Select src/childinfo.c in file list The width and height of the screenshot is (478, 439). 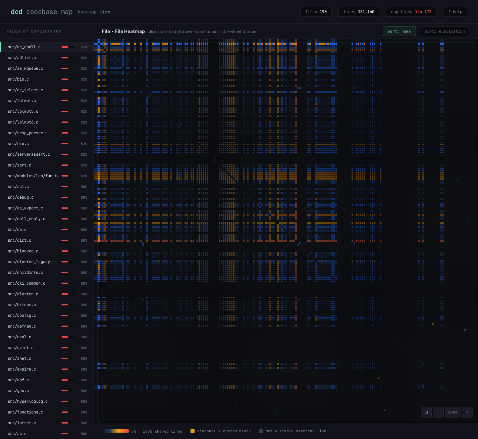pos(47,273)
